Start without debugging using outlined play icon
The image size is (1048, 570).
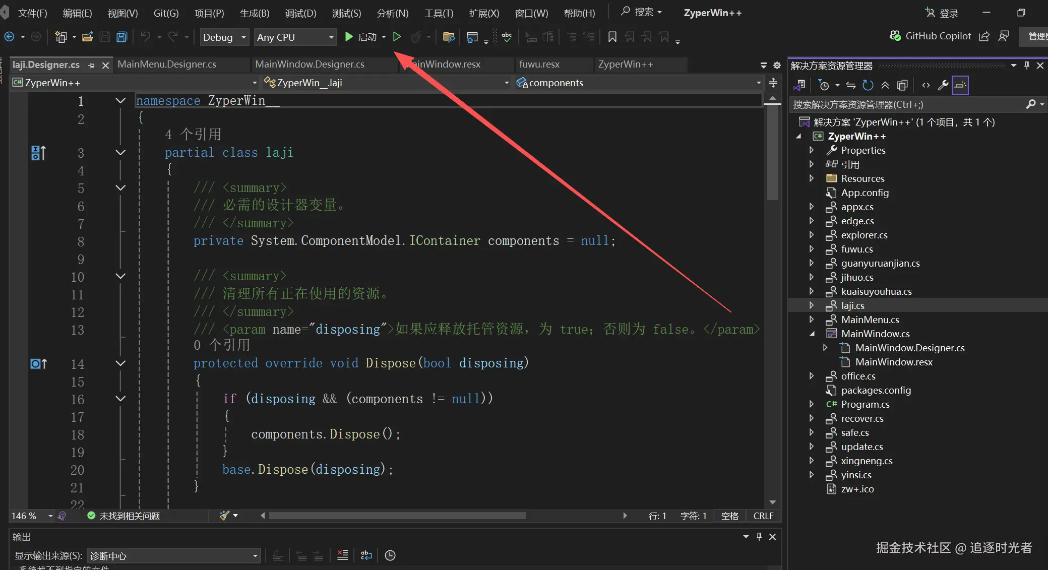pos(397,37)
